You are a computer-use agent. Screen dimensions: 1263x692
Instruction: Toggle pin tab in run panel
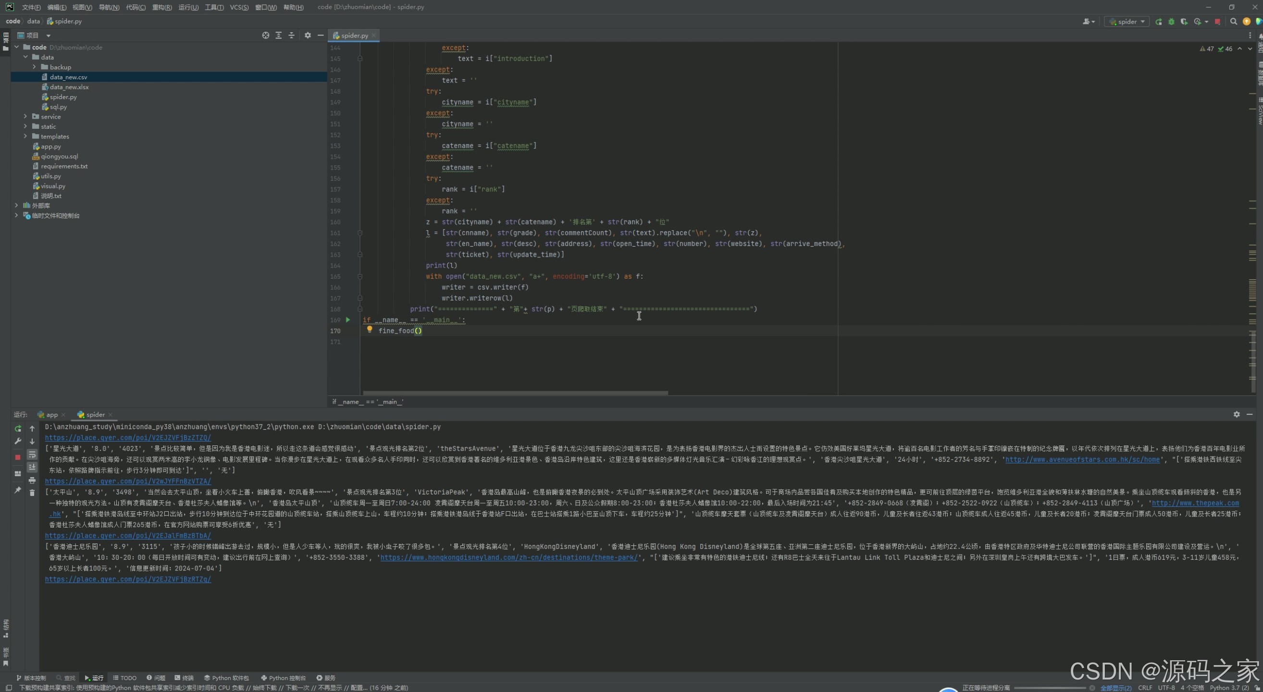[18, 490]
